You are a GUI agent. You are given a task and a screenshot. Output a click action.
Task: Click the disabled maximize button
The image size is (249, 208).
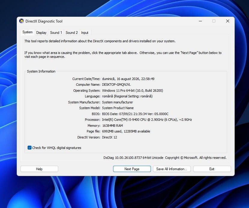click(x=214, y=21)
